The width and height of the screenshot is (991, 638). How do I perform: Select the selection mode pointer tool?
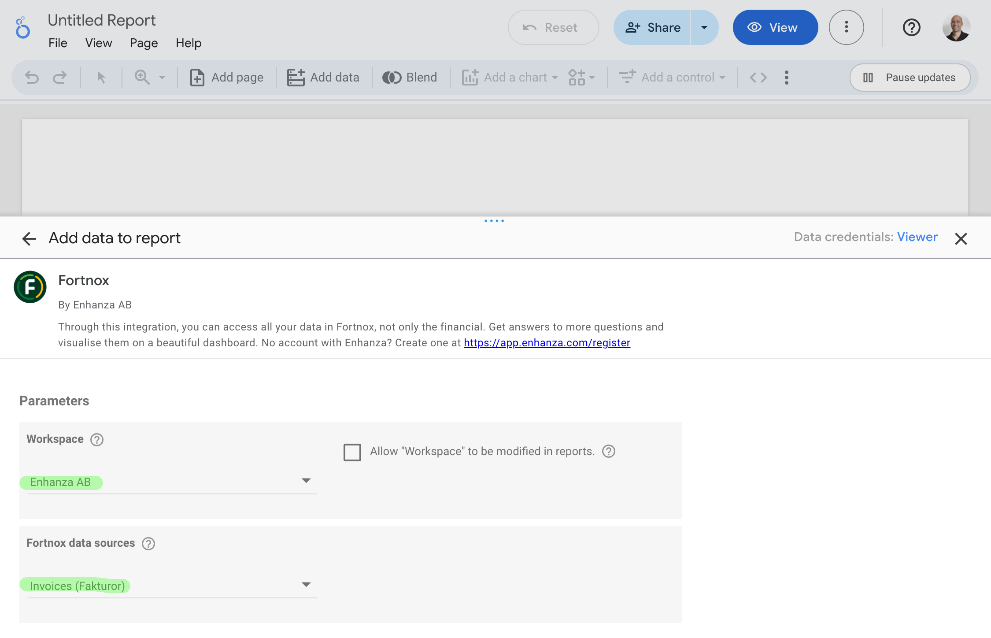(101, 78)
